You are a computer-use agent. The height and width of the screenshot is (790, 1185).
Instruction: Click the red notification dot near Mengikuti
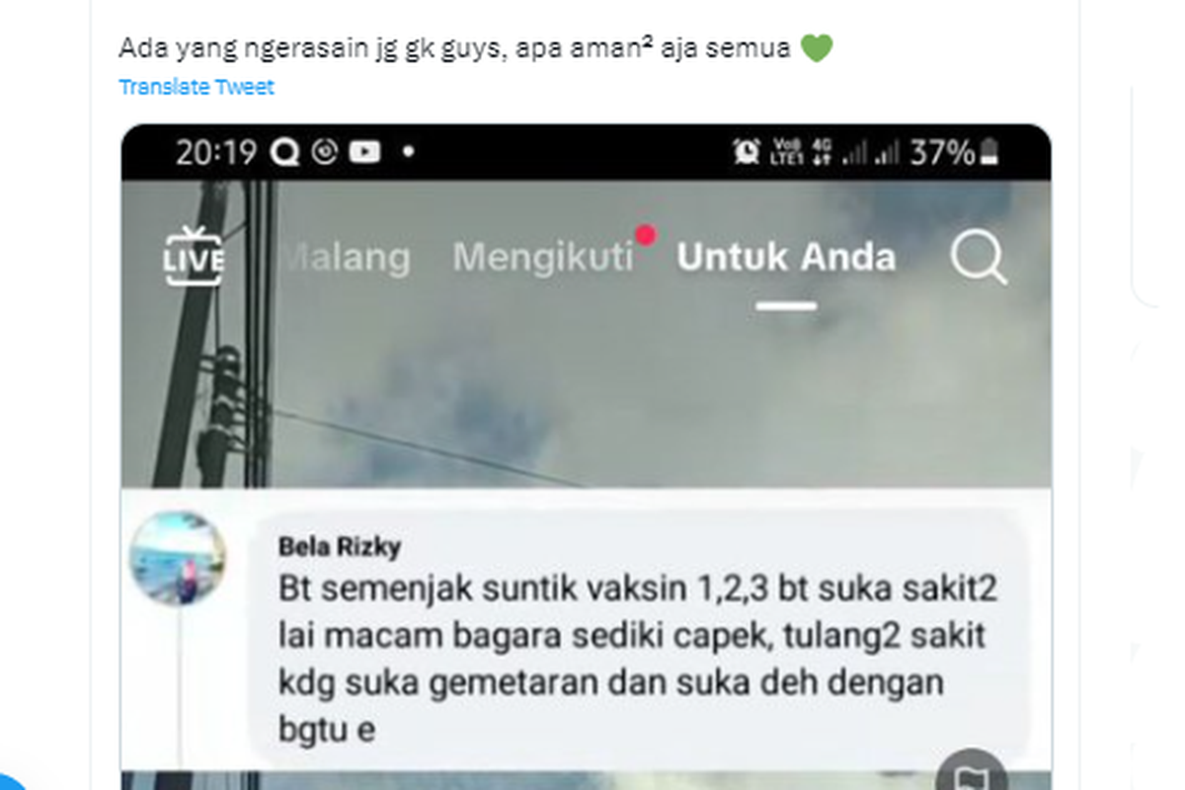click(x=646, y=235)
